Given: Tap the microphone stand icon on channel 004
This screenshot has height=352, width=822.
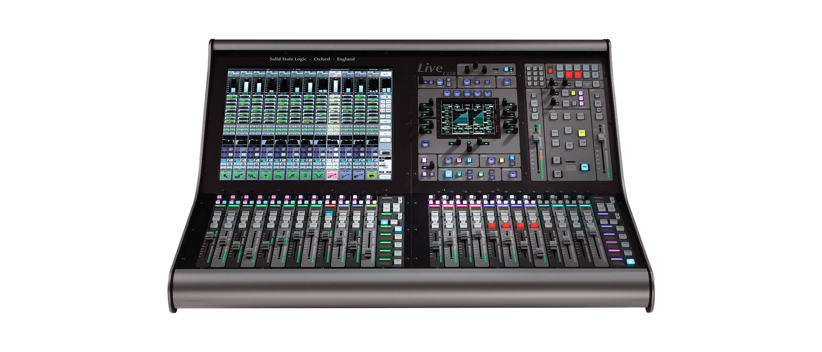Looking at the screenshot, I should pyautogui.click(x=266, y=175).
